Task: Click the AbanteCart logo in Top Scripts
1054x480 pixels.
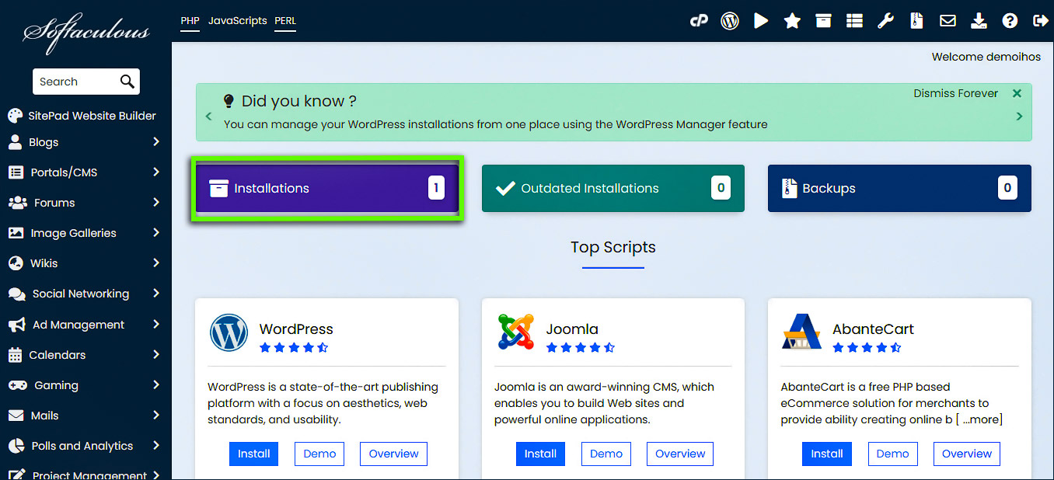Action: pyautogui.click(x=802, y=332)
